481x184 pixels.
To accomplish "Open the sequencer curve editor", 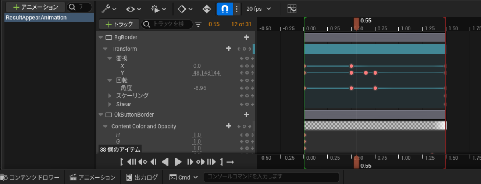I will (292, 8).
